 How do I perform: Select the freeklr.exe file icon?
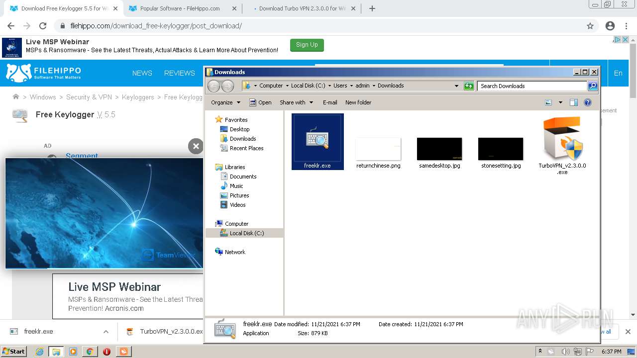point(318,139)
